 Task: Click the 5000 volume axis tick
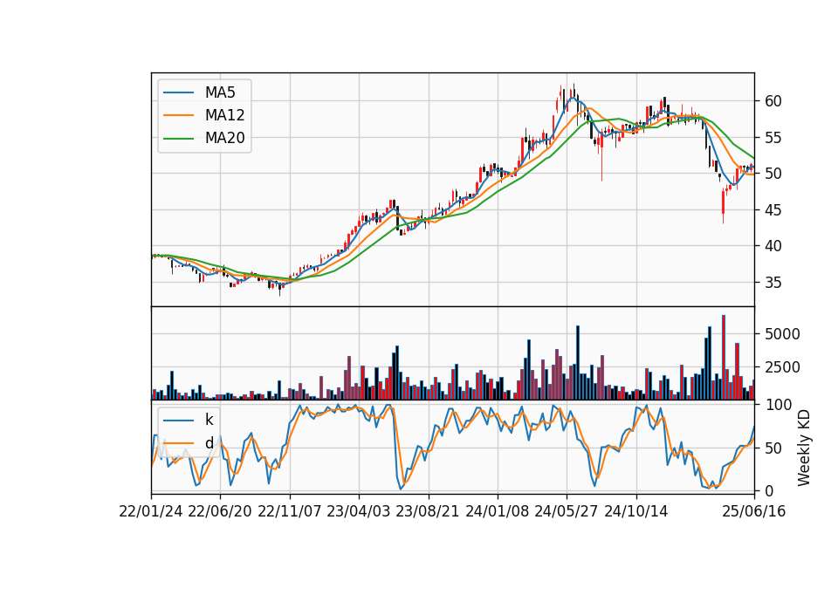click(782, 334)
